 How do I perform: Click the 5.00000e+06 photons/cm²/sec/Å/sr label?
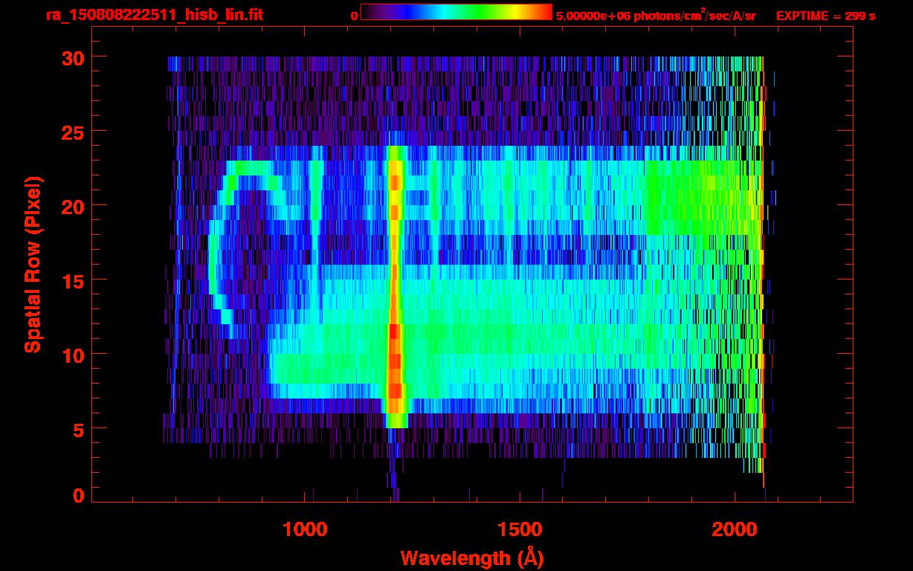(x=656, y=15)
